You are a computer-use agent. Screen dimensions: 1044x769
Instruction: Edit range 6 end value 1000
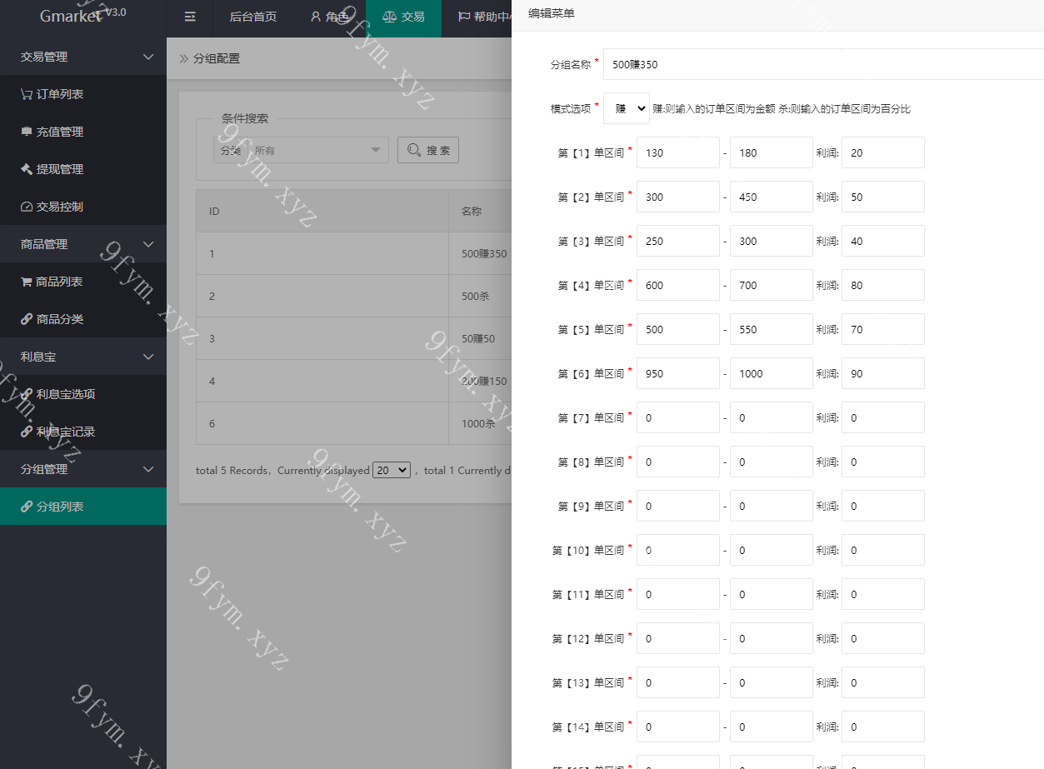point(772,373)
